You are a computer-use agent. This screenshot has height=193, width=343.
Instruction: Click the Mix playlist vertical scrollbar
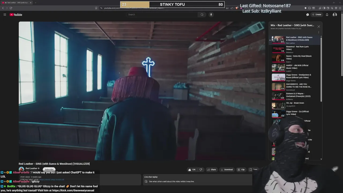(321, 70)
